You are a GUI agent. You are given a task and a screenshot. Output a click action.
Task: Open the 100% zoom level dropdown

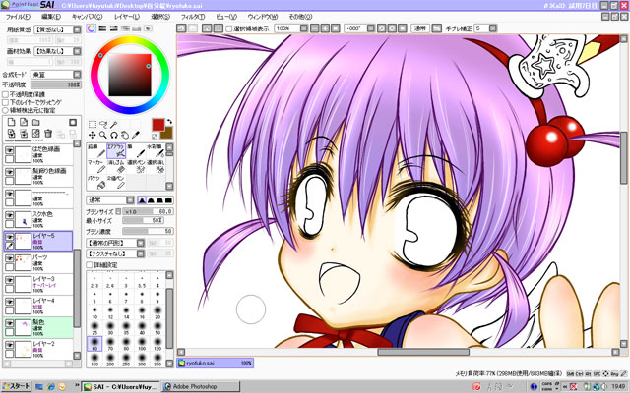(291, 28)
